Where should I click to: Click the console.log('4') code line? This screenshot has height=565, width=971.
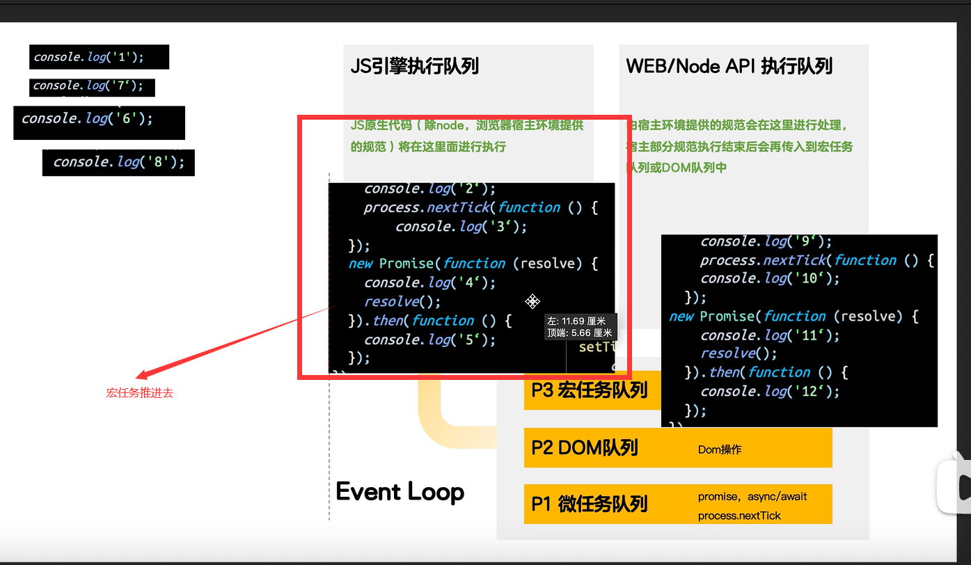430,282
